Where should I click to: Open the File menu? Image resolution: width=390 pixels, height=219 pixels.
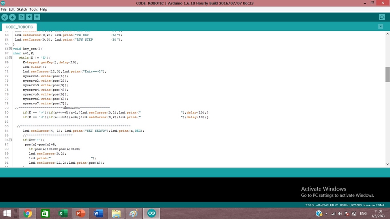(x=4, y=9)
